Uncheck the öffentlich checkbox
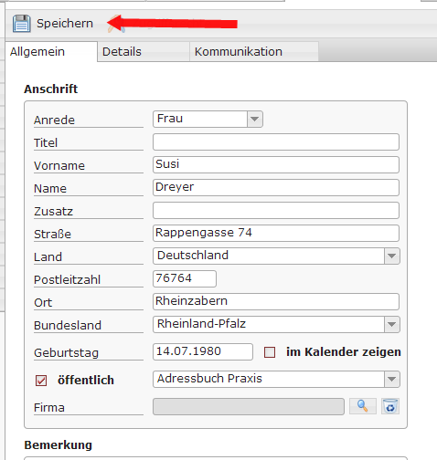 pos(41,381)
